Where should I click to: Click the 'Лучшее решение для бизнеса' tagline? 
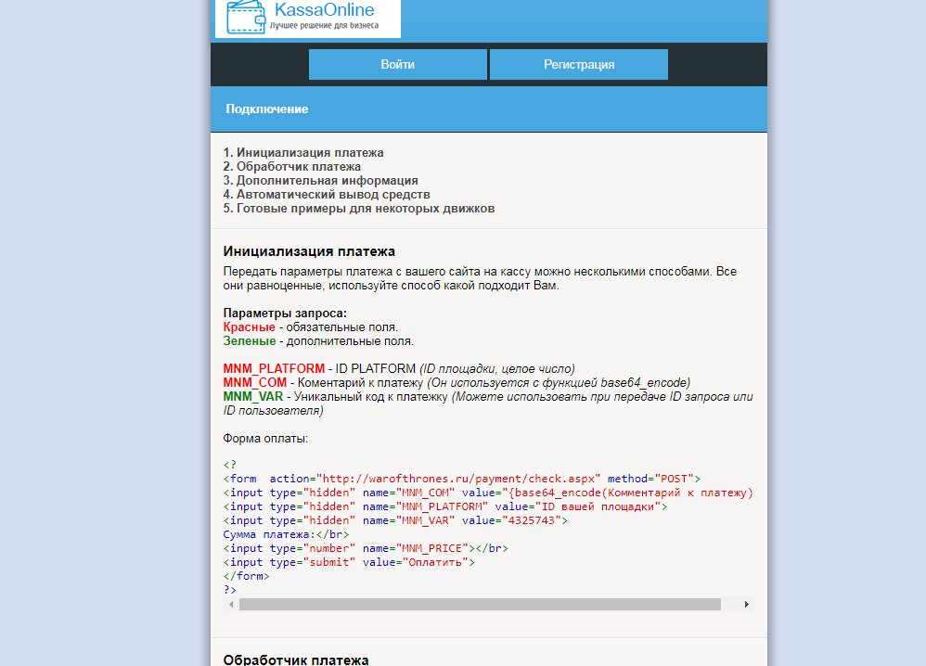(x=324, y=25)
